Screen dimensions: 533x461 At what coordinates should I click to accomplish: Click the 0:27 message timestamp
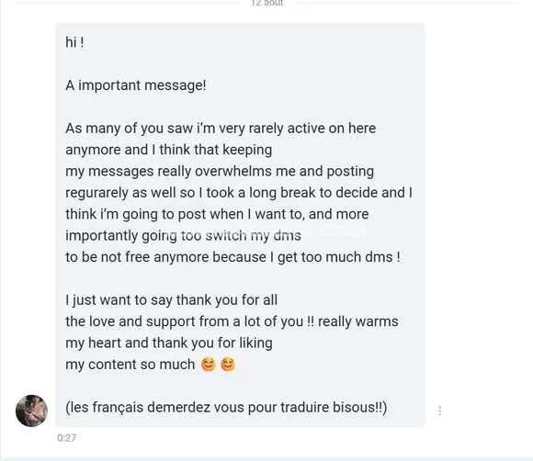[x=66, y=437]
